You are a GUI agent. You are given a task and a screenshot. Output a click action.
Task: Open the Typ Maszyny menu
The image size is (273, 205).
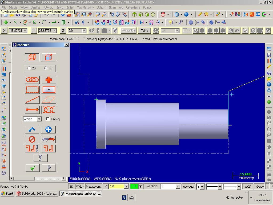85,7
